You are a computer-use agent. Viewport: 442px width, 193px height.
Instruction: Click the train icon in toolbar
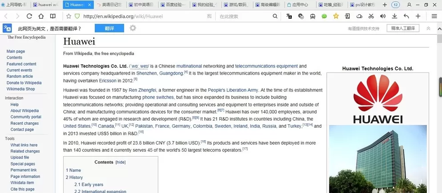[313, 16]
